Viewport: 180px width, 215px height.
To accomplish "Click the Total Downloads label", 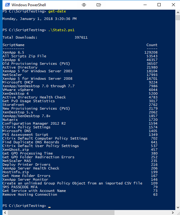I will (x=20, y=37).
